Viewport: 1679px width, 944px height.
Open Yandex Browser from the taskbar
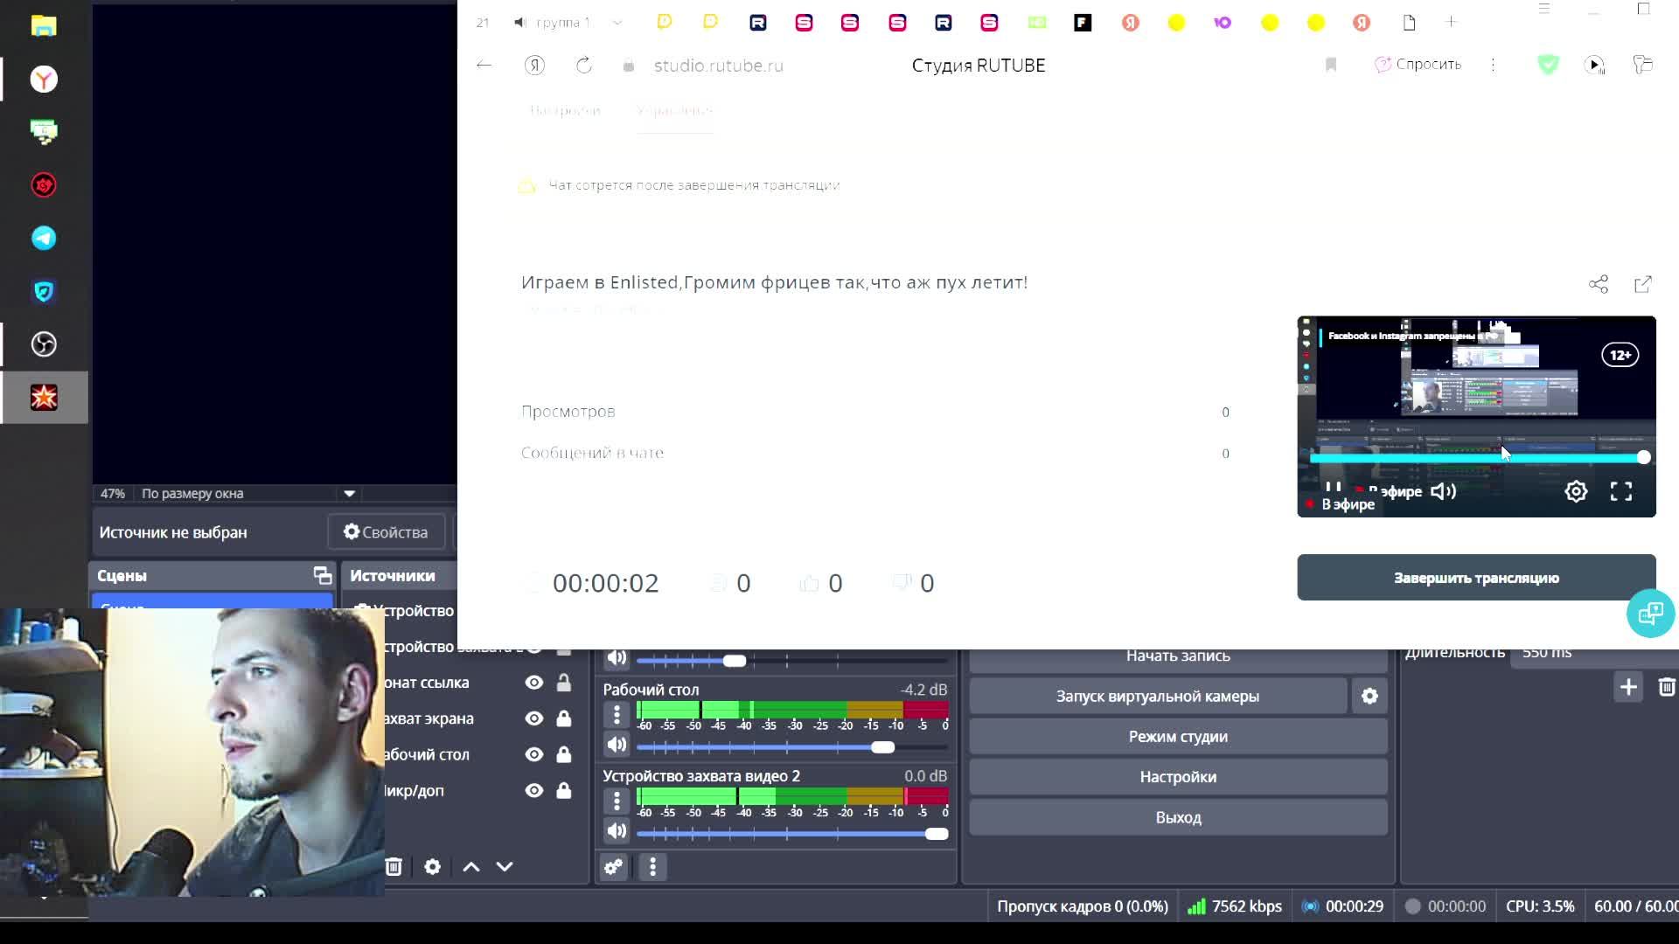44,80
